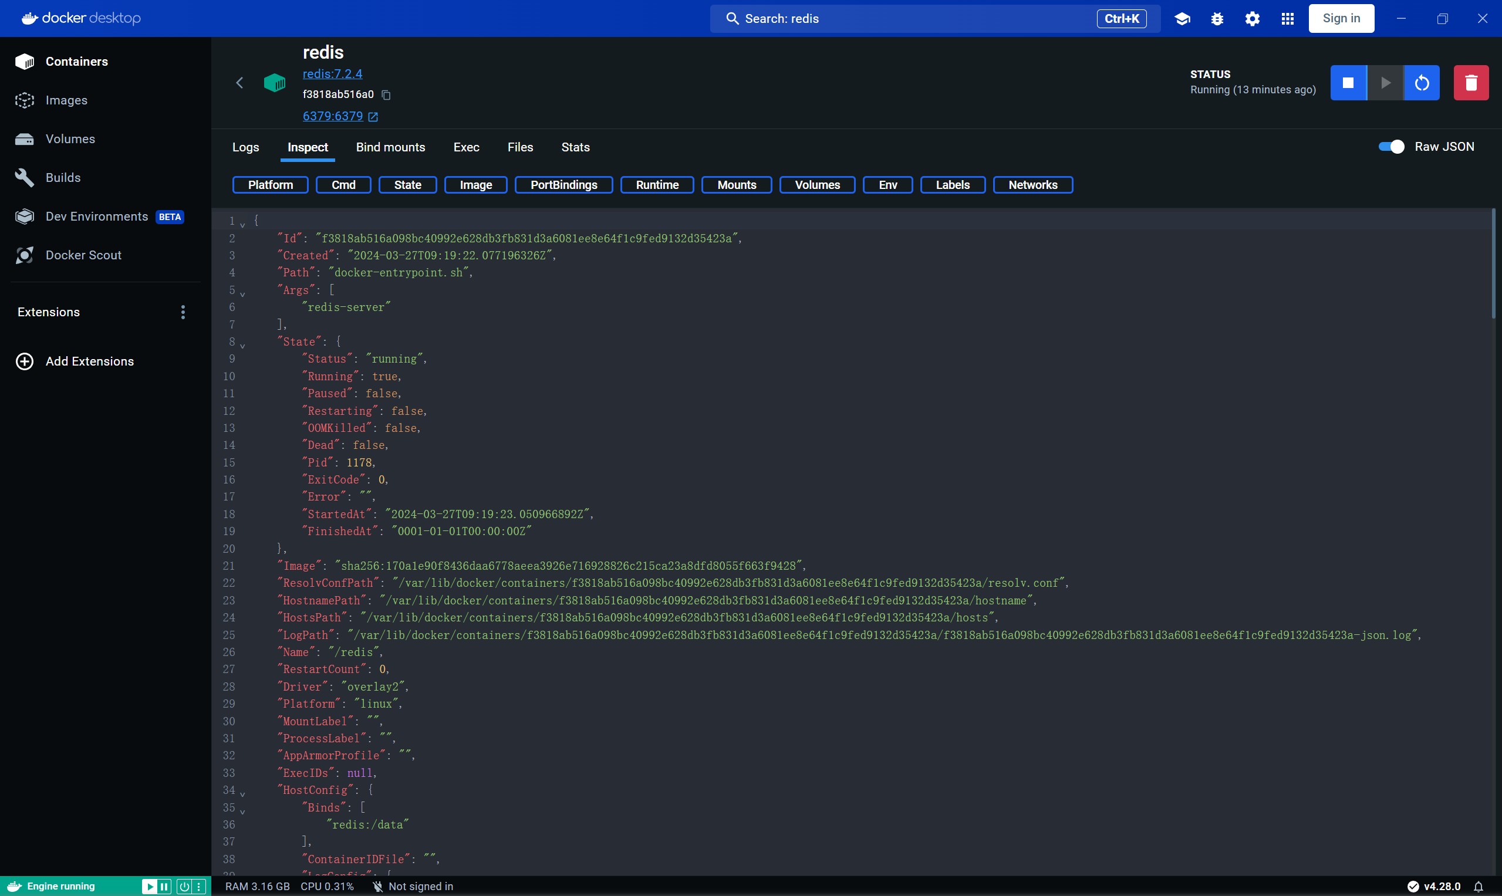
Task: Delete the redis container with trash icon
Action: click(1471, 83)
